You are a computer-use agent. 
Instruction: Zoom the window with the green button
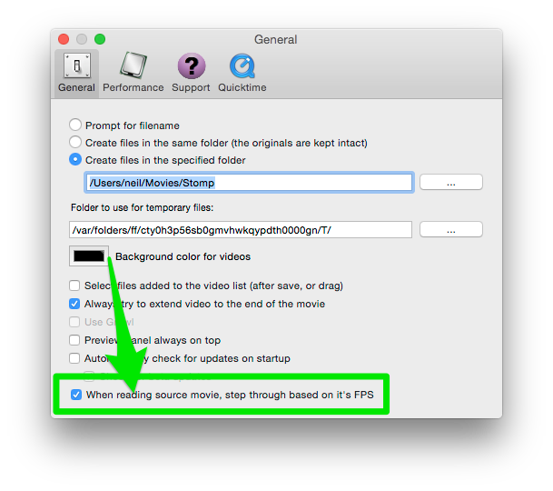pos(100,39)
